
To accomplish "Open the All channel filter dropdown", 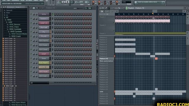I will tap(39, 83).
